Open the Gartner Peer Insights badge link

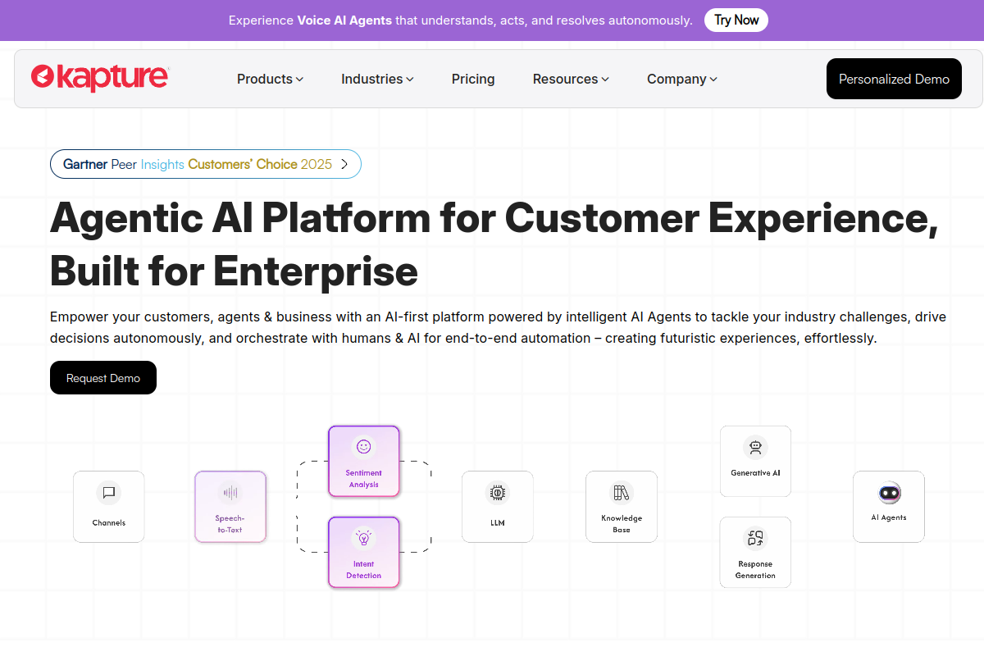198,164
